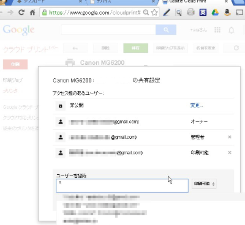Reload the page in the browser toolbar
Image resolution: width=245 pixels, height=225 pixels.
click(x=21, y=12)
